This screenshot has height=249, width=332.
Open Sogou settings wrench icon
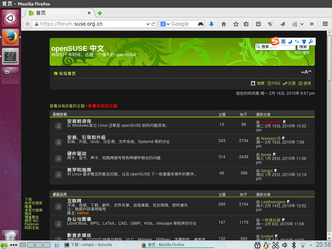pyautogui.click(x=311, y=41)
